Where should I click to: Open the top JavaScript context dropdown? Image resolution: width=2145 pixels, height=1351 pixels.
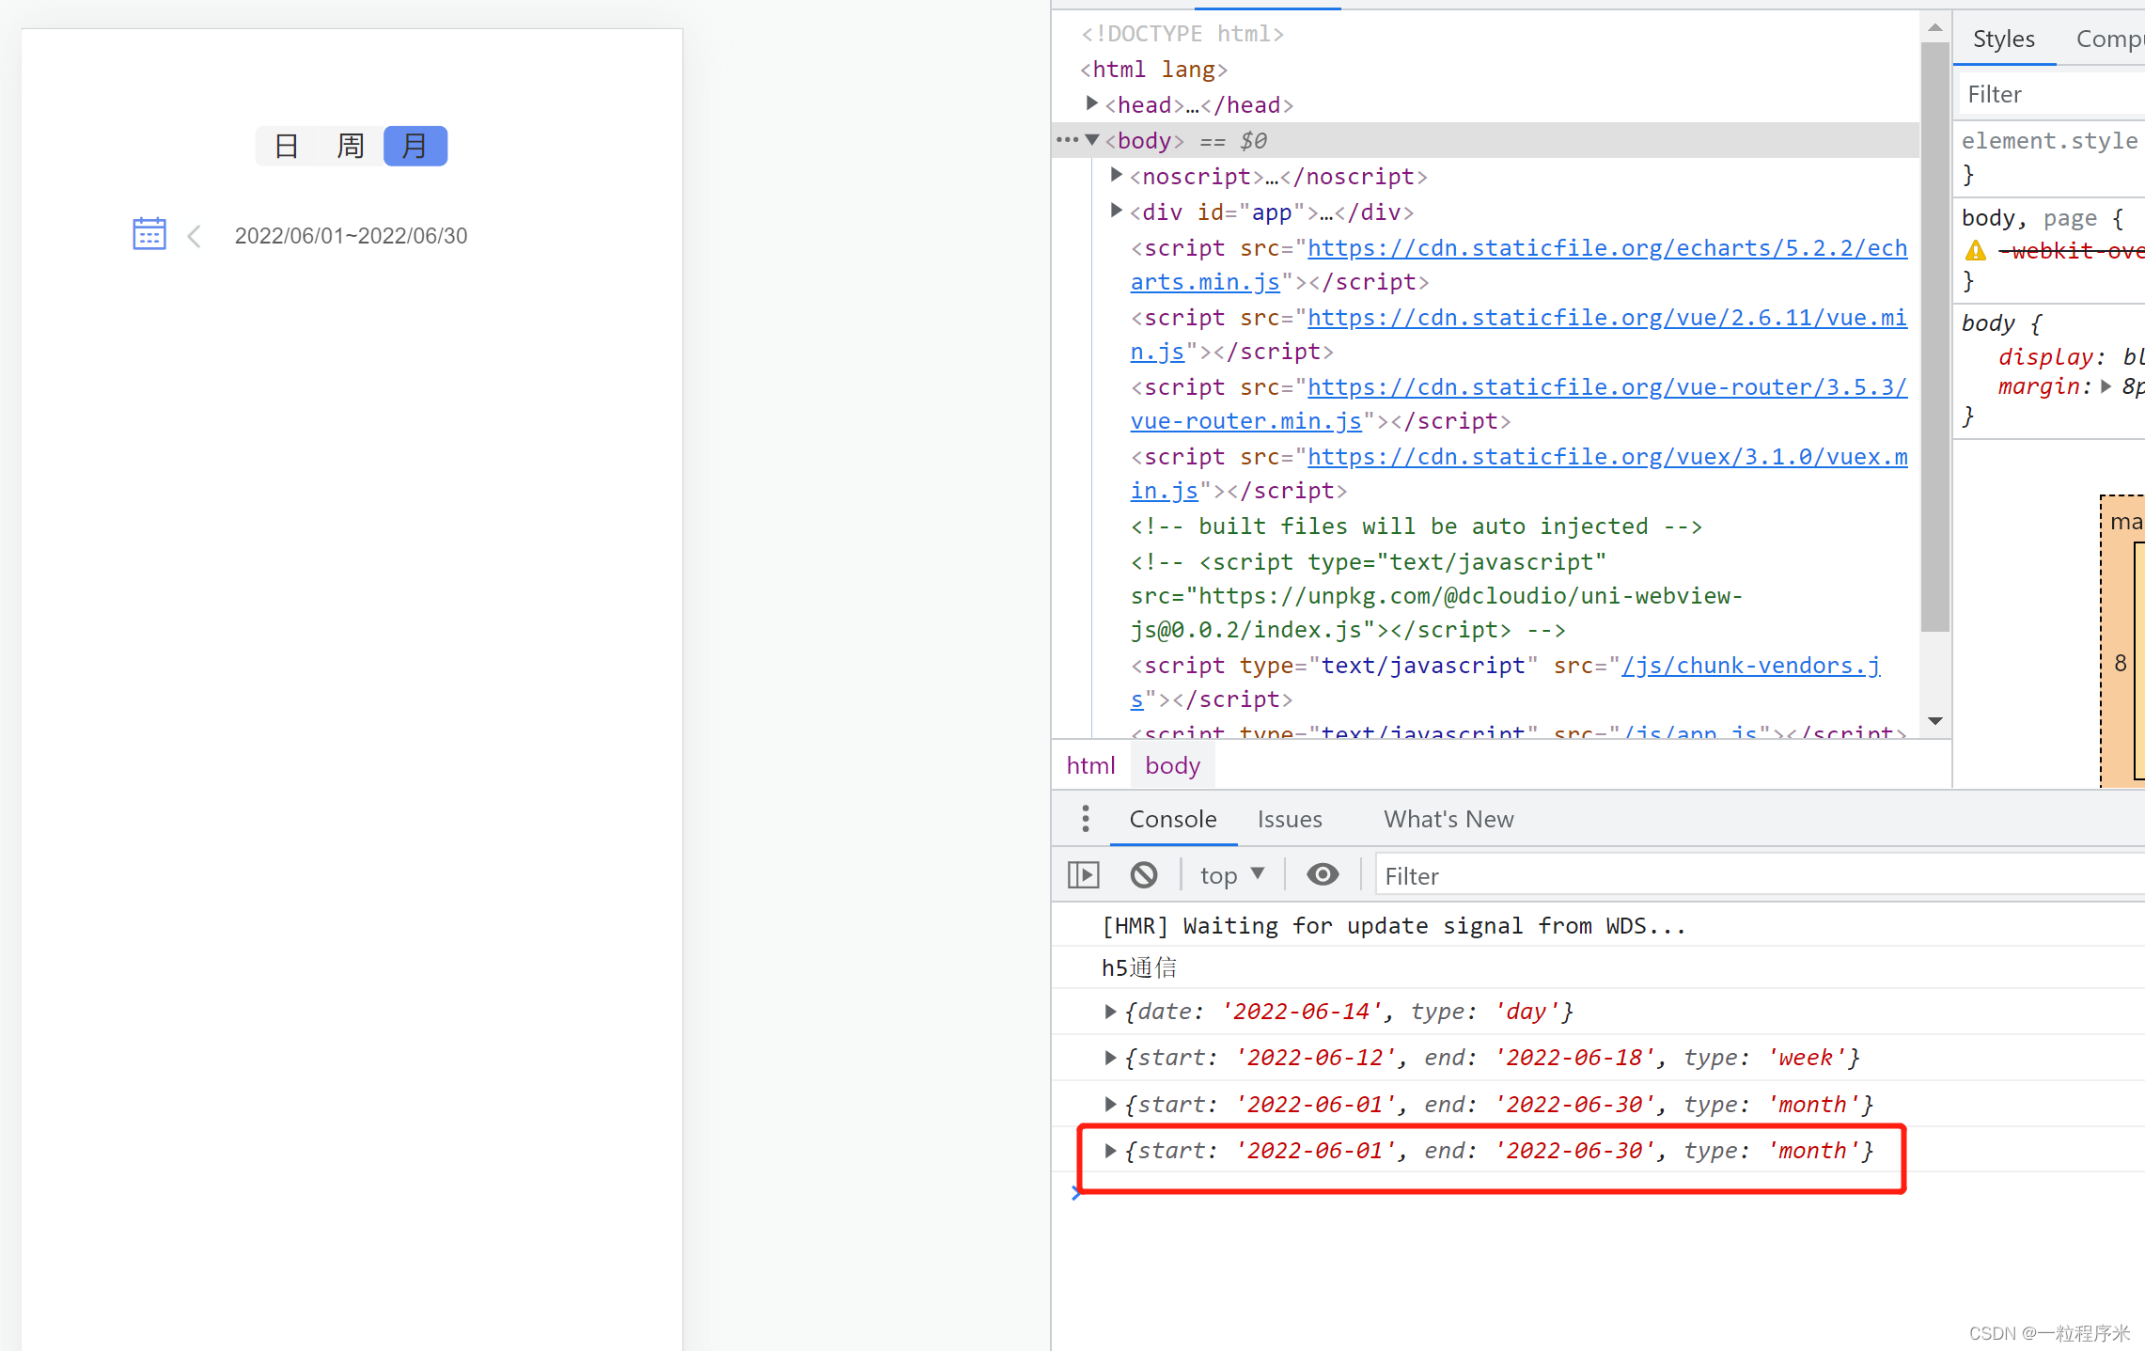[x=1232, y=875]
